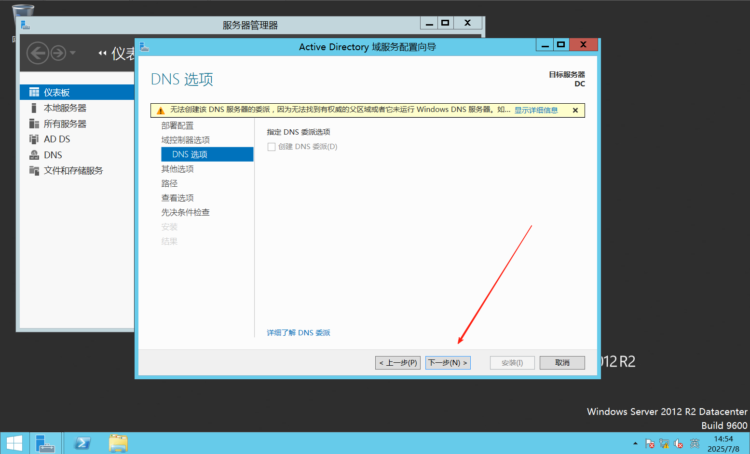Click the breadcrumb chevrons in Server Manager
Screen dimensions: 750x454
102,53
